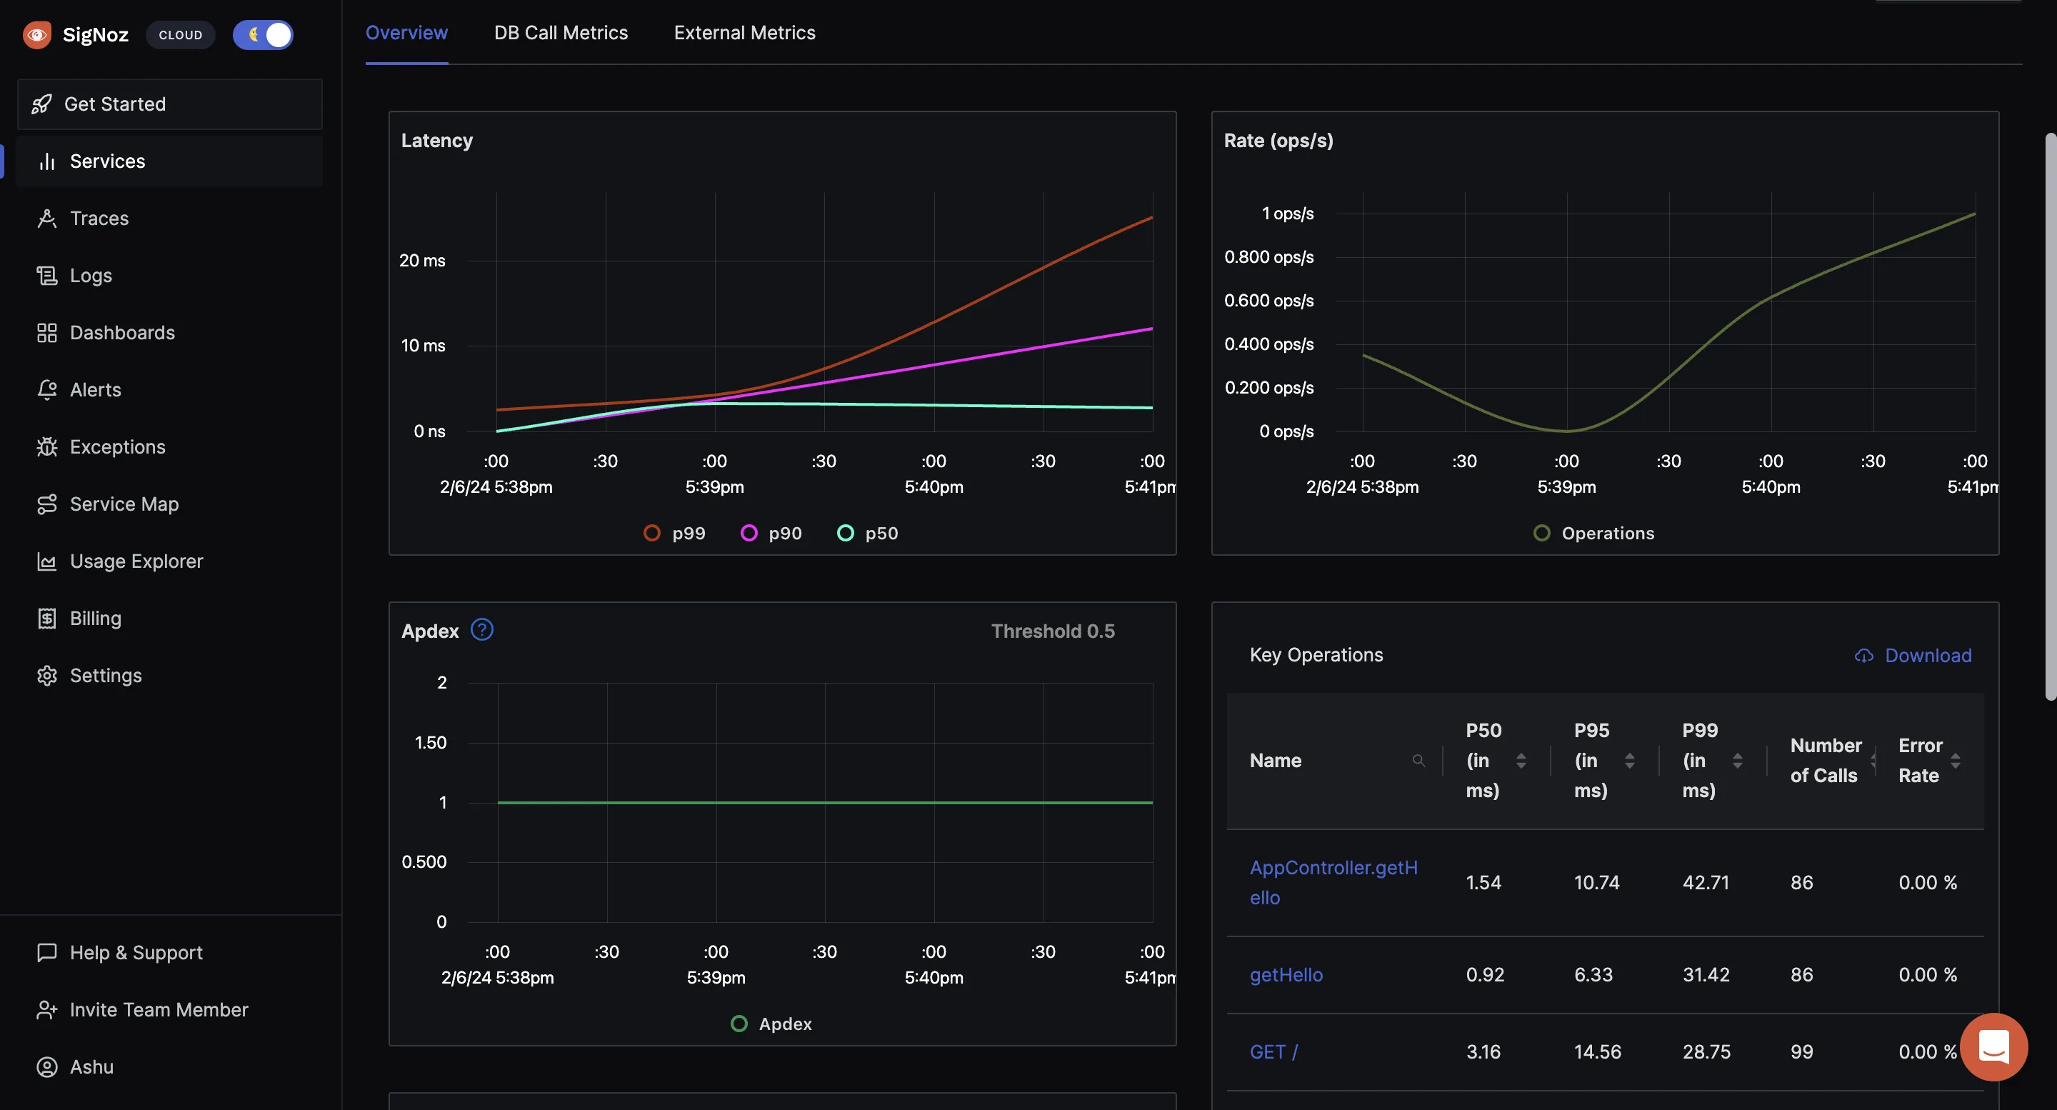Screen dimensions: 2057x1110
Task: Click Usage Explorer icon
Action: [39, 561]
